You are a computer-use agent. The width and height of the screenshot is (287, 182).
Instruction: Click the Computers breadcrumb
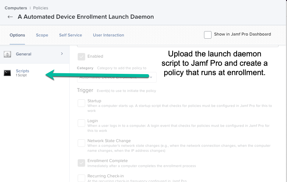pos(16,8)
